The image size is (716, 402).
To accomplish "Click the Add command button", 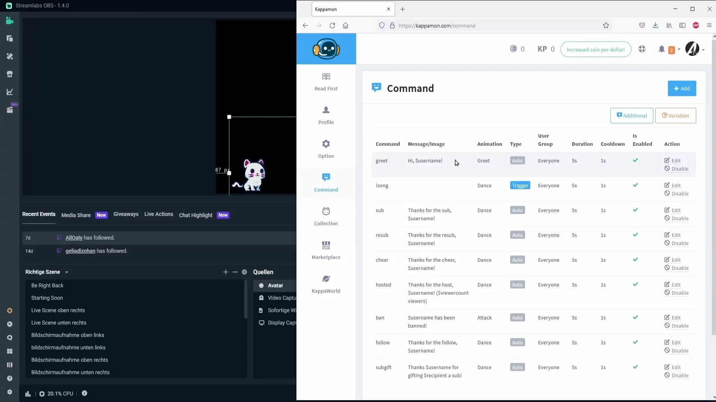I will 682,89.
